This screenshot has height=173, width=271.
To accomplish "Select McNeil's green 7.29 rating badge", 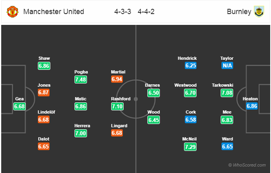I will coord(190,147).
